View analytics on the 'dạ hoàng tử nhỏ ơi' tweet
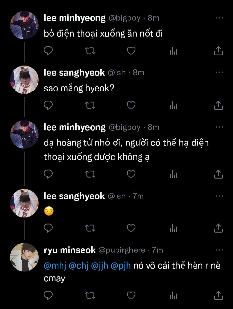The height and width of the screenshot is (309, 233). pos(174,175)
